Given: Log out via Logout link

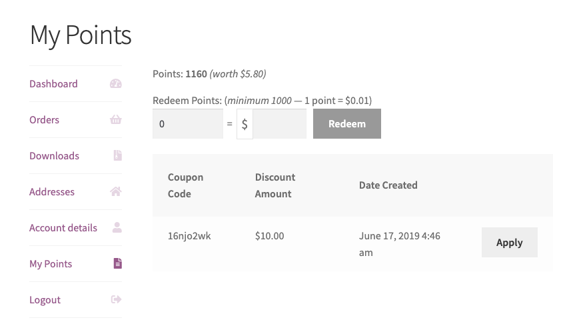Looking at the screenshot, I should point(45,300).
